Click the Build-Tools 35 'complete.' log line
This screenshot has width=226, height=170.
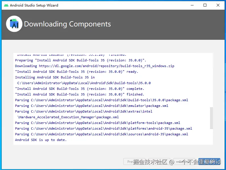click(x=80, y=89)
